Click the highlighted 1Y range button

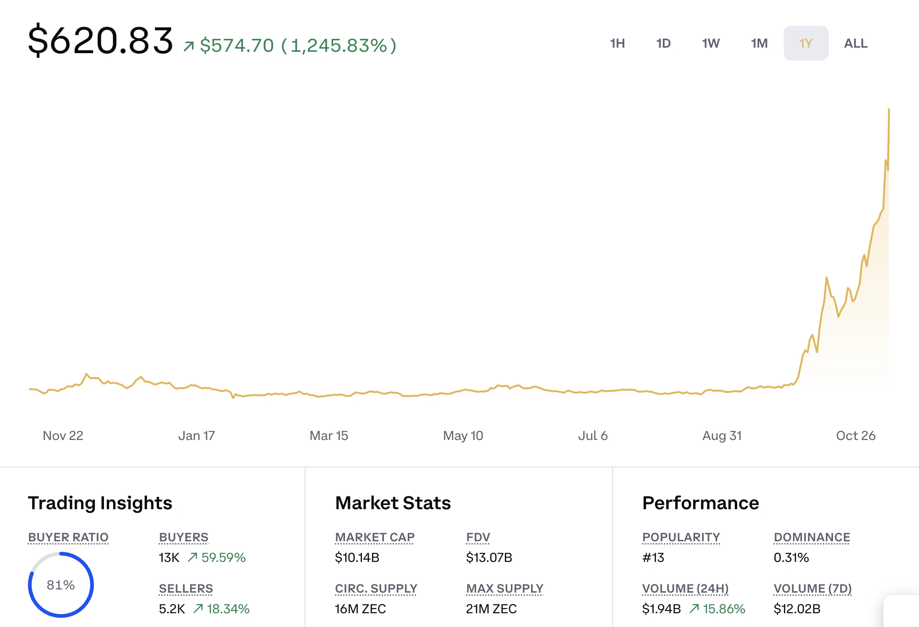click(805, 43)
